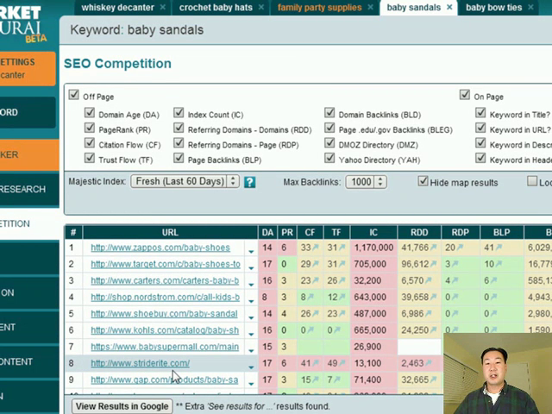Close the family party supplies tab
Image resolution: width=552 pixels, height=414 pixels.
pyautogui.click(x=370, y=8)
